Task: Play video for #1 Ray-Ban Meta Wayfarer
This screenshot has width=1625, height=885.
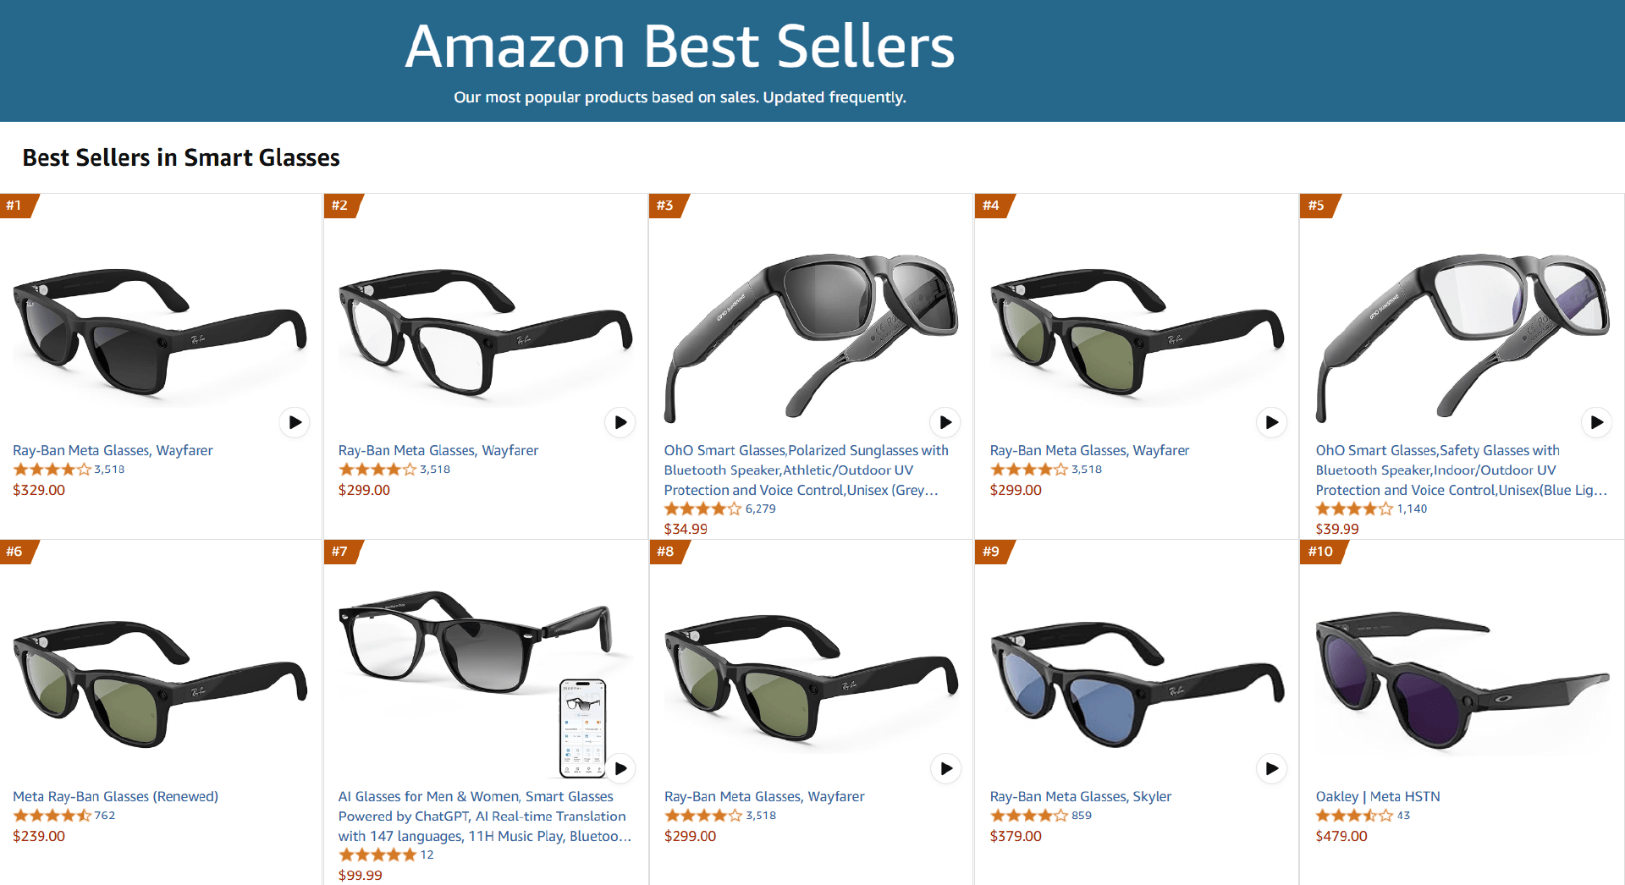Action: (295, 422)
